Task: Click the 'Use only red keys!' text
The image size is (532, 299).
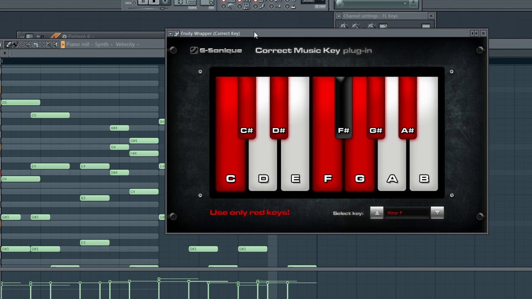Action: click(250, 213)
